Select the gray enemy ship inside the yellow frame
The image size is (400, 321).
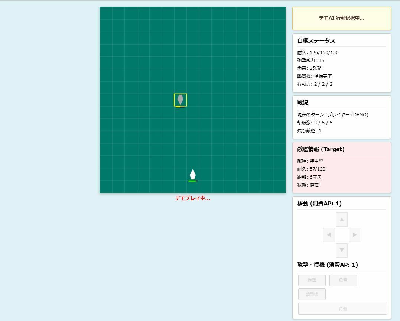coord(180,99)
